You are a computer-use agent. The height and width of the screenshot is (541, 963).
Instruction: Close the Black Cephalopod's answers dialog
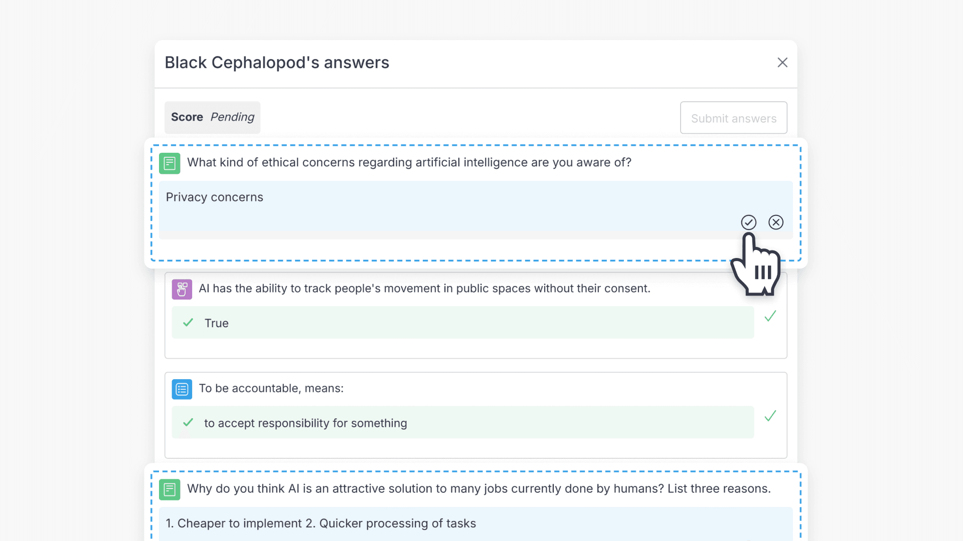pos(782,63)
